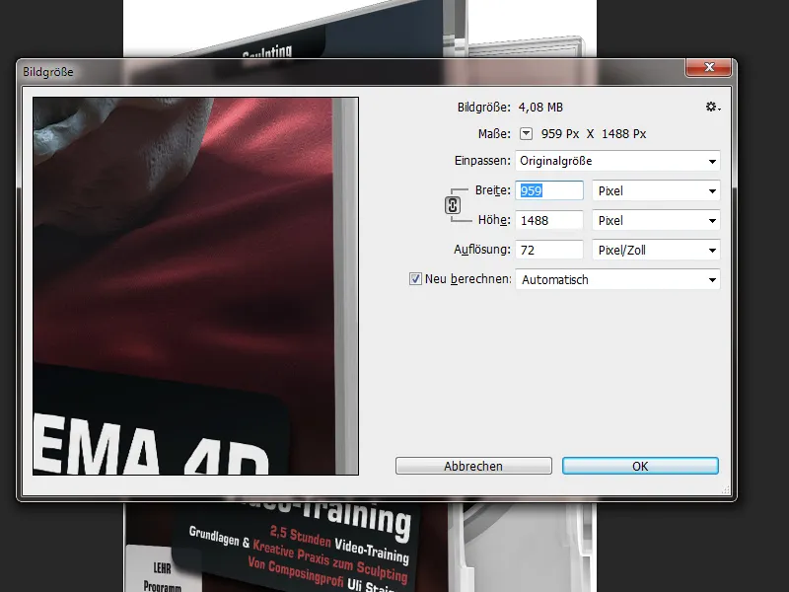This screenshot has height=592, width=789.
Task: Click the 4,08 MB Bildgröße value
Action: pos(540,108)
